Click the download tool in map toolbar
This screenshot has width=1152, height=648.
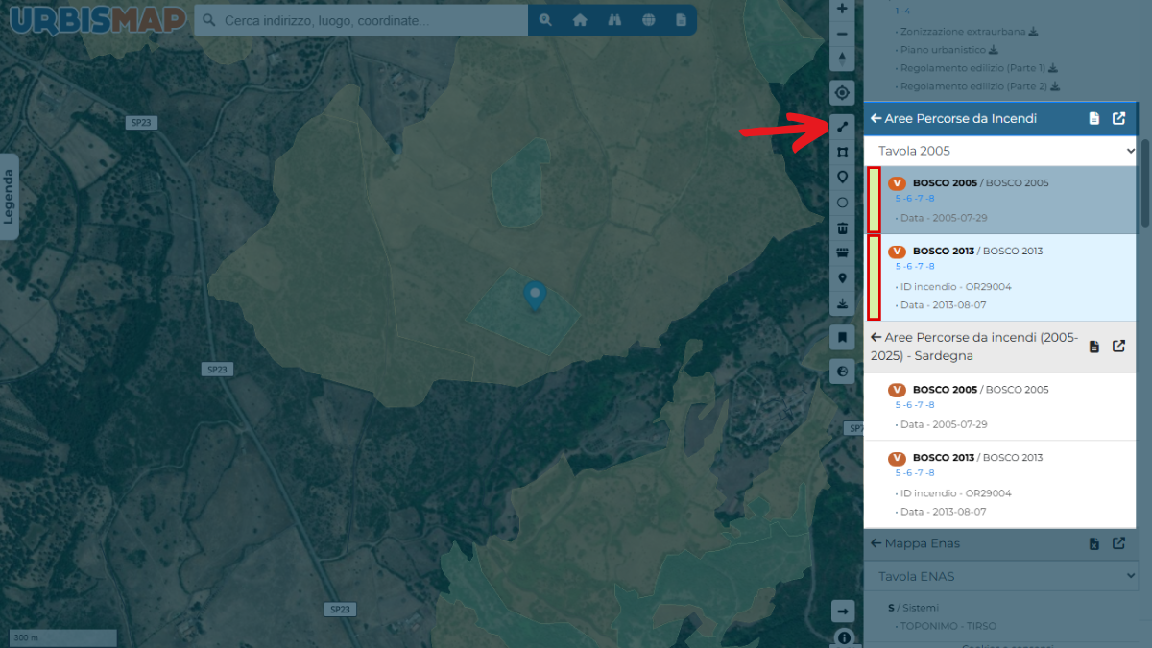tap(842, 303)
